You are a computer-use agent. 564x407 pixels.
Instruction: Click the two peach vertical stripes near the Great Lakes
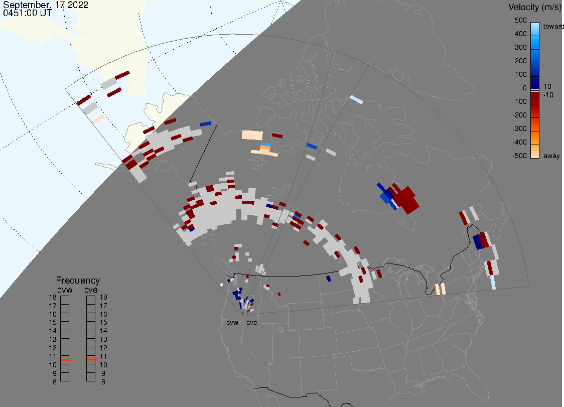tap(441, 290)
